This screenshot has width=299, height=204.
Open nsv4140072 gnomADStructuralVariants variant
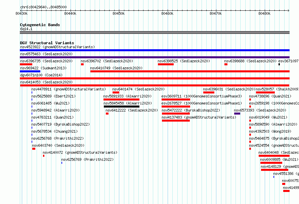(x=80, y=152)
